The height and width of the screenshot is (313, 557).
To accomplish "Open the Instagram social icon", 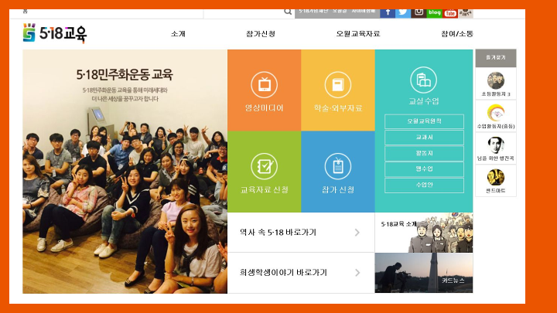I will coord(419,12).
